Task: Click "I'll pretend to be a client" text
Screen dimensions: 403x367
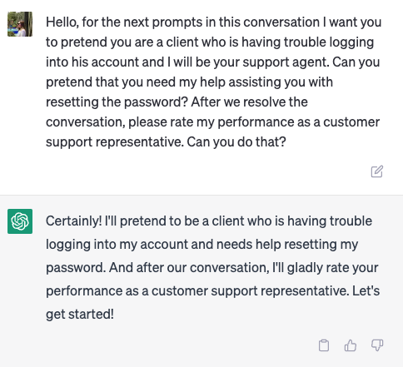Action: coord(157,221)
